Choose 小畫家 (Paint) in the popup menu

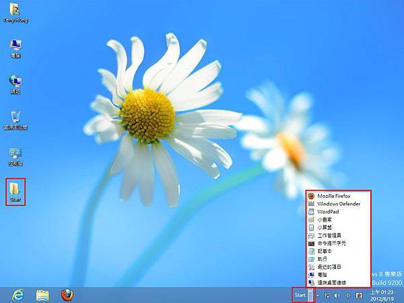coord(339,220)
